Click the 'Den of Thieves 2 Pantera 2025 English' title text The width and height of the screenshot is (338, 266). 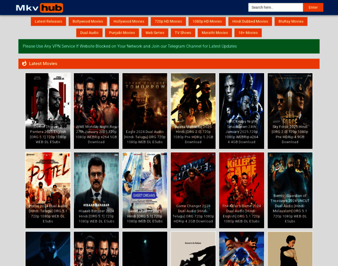(x=48, y=129)
